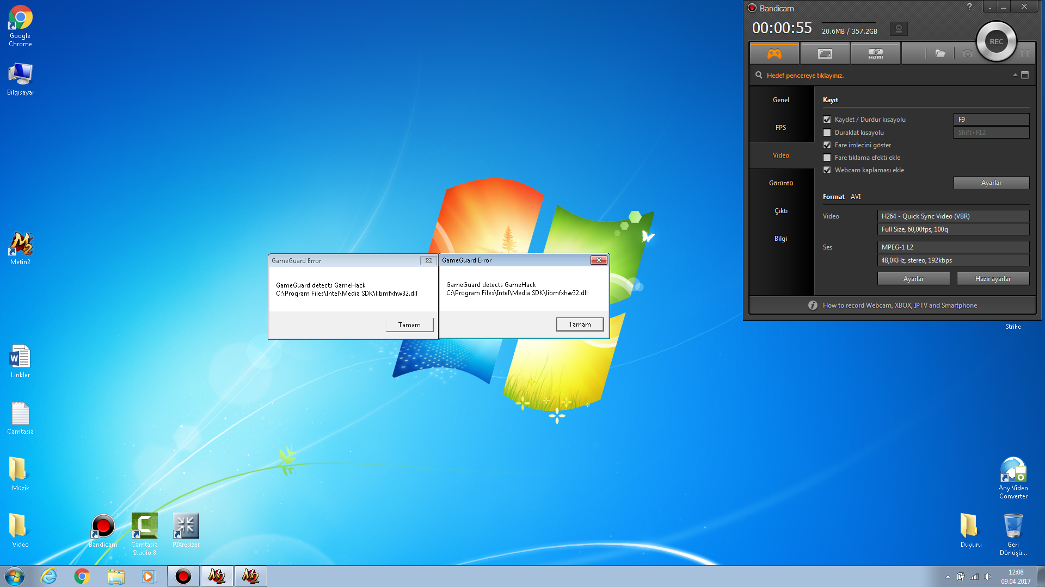Click the F9 record hotkey field

[x=991, y=120]
